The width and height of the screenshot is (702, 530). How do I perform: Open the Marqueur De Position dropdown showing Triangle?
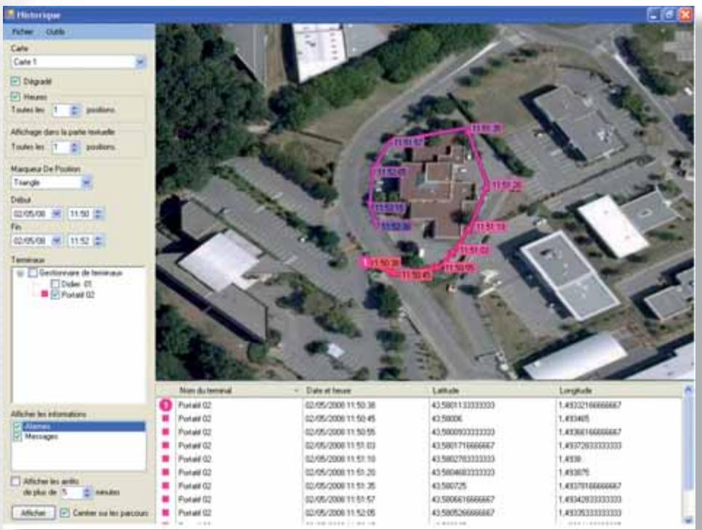[x=86, y=182]
